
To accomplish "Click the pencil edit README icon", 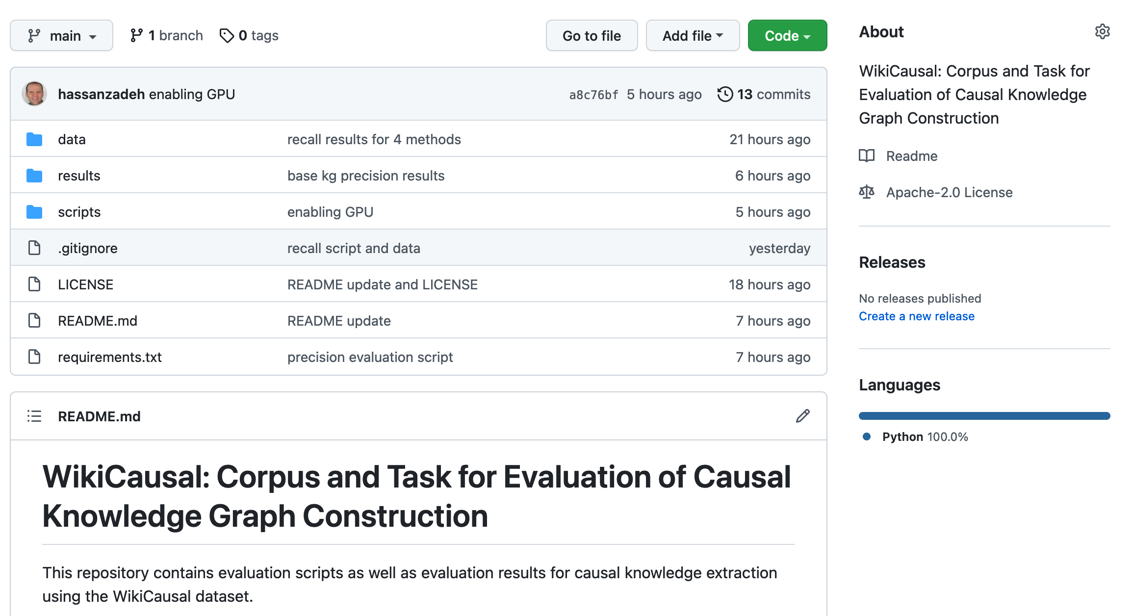I will [x=802, y=416].
